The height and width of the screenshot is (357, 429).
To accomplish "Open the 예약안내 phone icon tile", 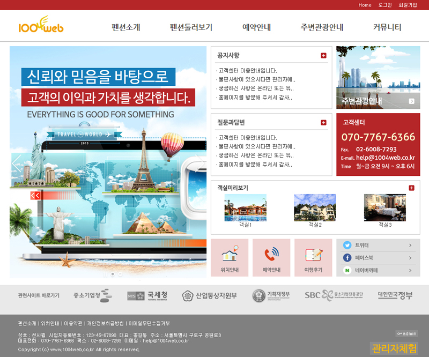I will click(271, 258).
